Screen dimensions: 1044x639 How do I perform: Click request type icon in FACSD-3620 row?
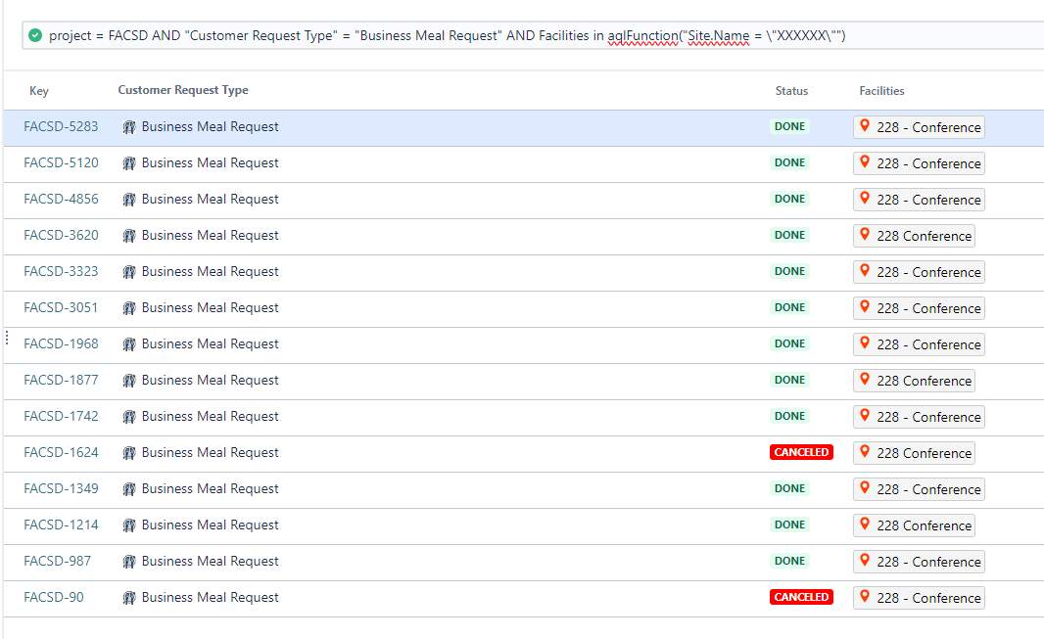coord(129,236)
